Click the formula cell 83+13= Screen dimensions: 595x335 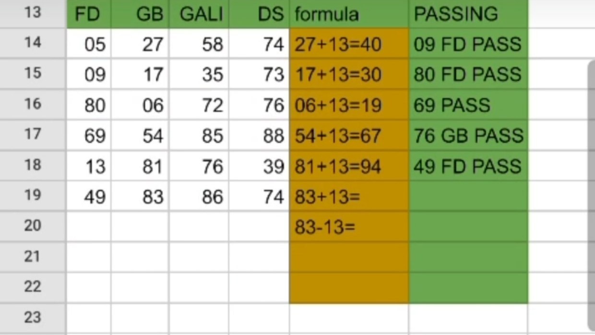(x=349, y=196)
